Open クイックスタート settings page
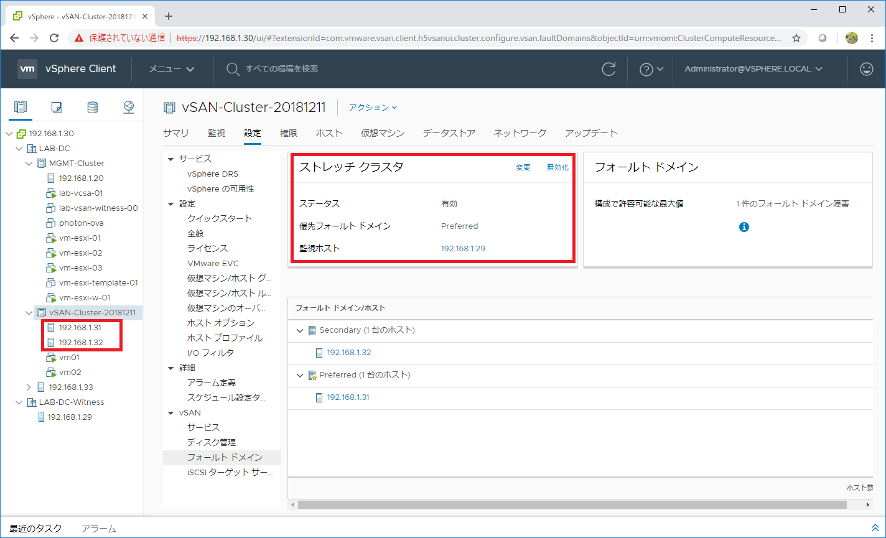Viewport: 886px width, 538px height. (220, 218)
